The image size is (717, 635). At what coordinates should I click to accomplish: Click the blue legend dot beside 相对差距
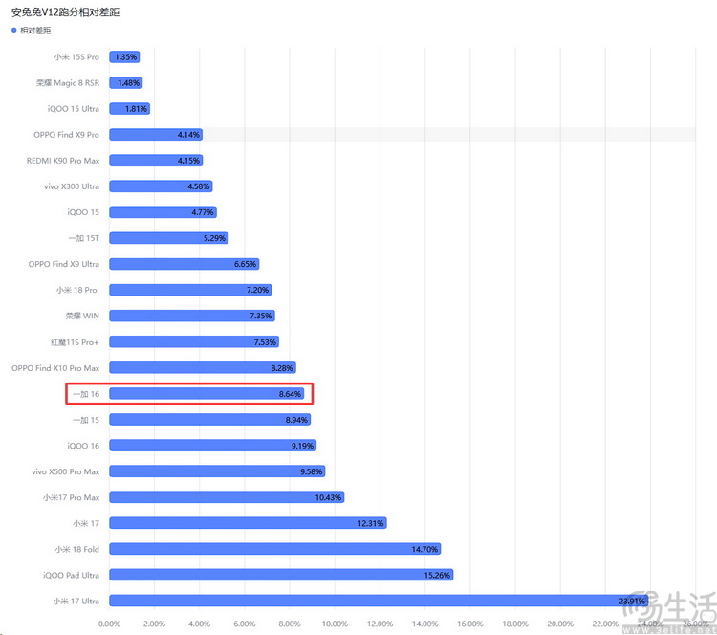[13, 31]
